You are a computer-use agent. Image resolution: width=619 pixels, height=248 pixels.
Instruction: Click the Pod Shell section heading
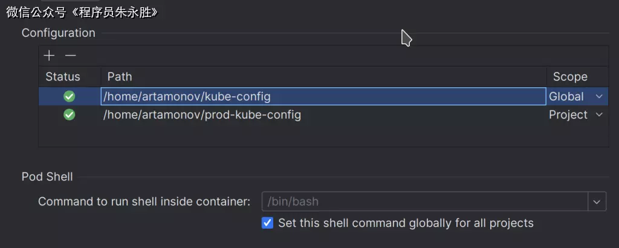pos(47,177)
